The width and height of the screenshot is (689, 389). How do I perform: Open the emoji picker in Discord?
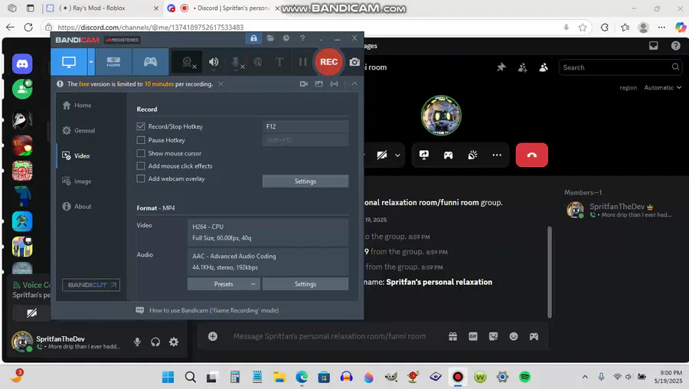pos(514,336)
